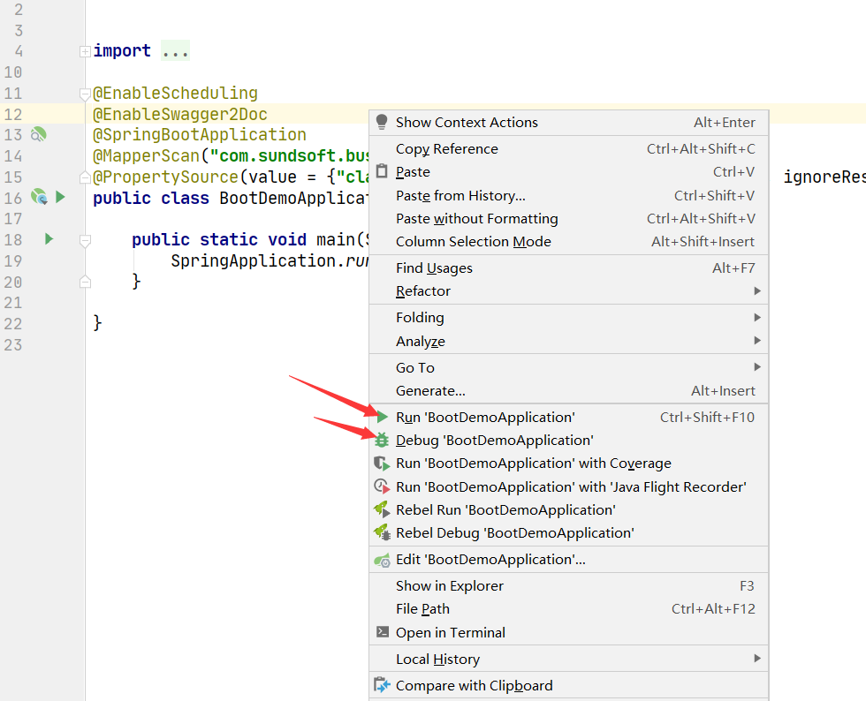866x701 pixels.
Task: Select Debug 'BootDemoApplication' entry
Action: click(x=569, y=441)
